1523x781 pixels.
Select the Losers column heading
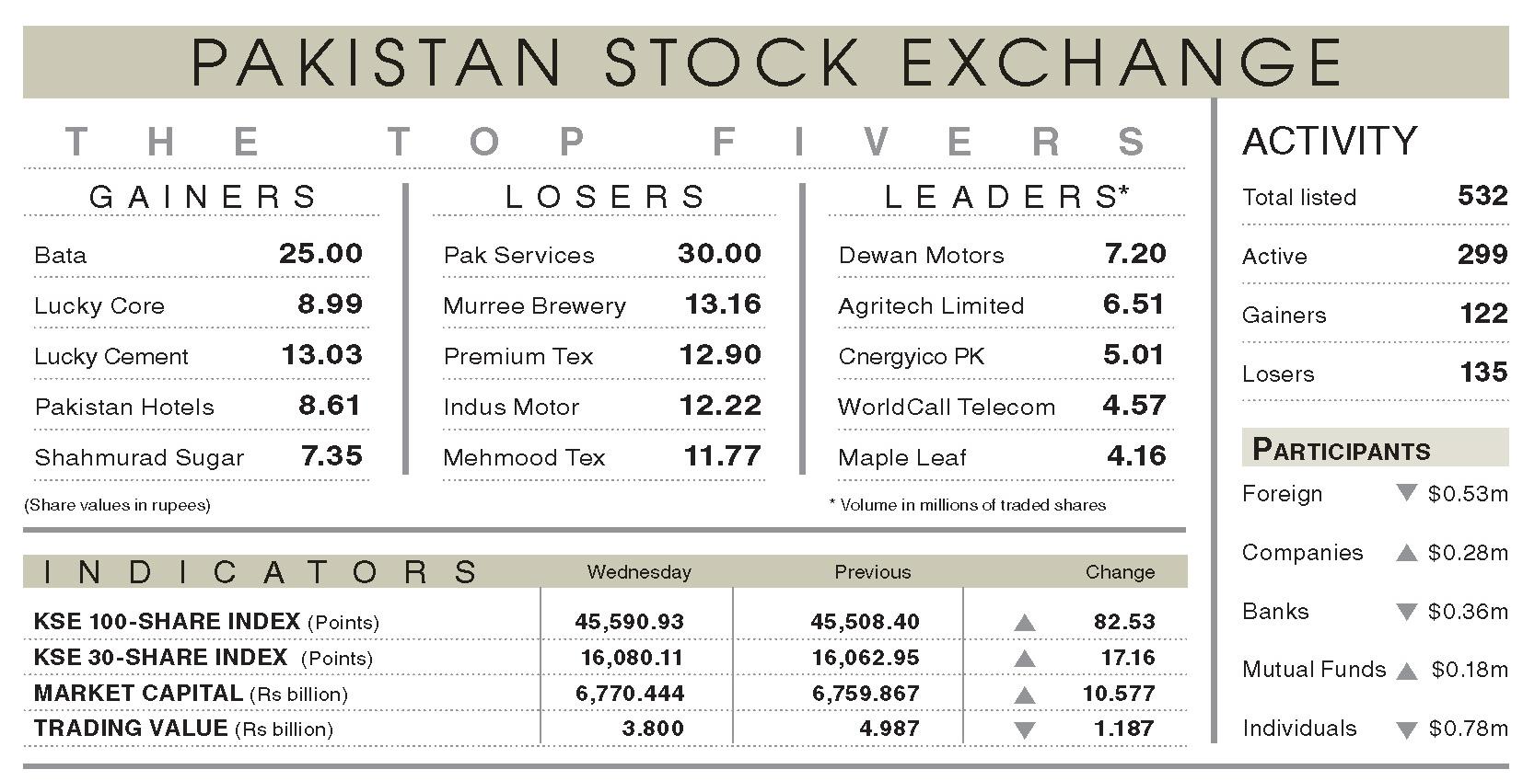(x=606, y=197)
